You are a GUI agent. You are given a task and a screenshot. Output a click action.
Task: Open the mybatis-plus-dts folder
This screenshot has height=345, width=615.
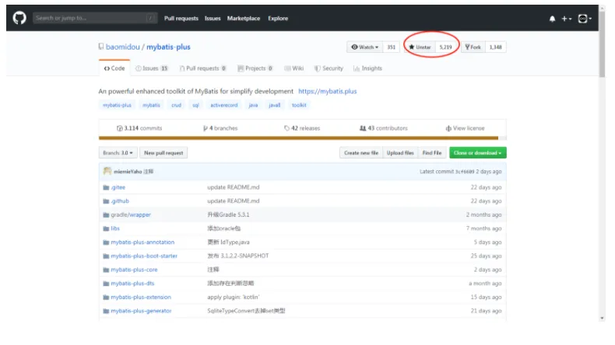[132, 283]
